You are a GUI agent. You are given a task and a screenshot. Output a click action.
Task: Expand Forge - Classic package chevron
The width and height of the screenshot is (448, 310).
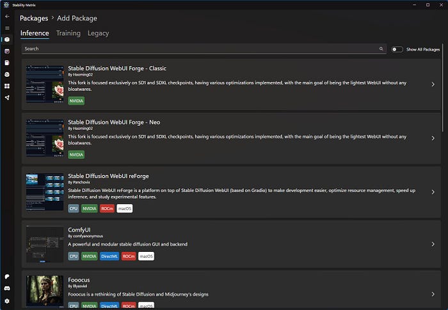pos(433,84)
